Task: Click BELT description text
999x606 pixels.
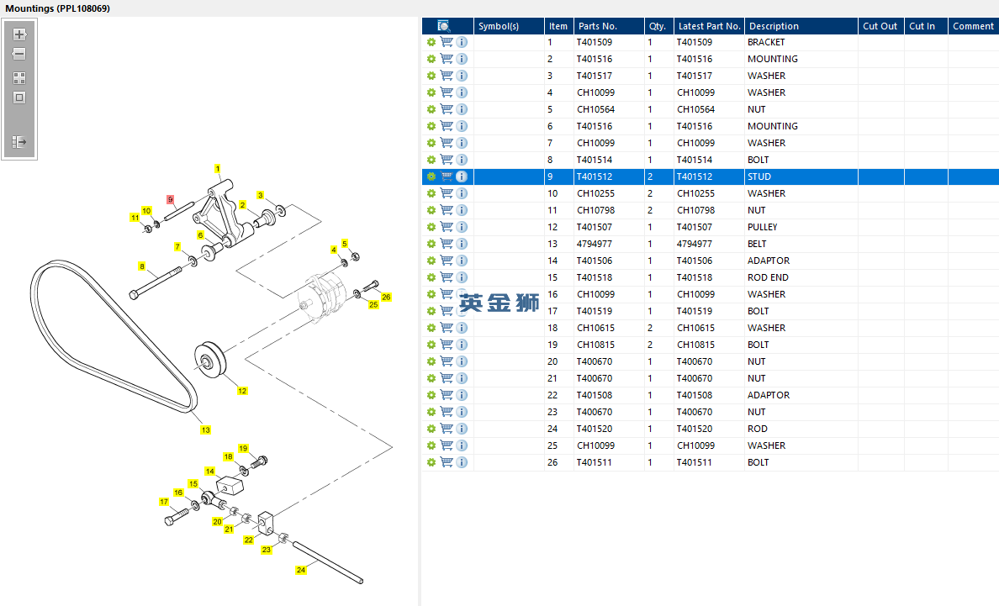Action: [x=757, y=244]
